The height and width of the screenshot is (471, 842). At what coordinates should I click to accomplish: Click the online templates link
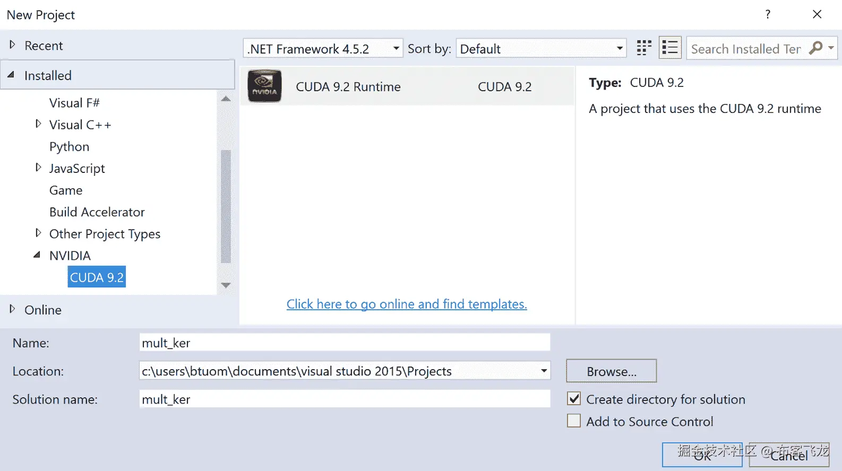pyautogui.click(x=407, y=304)
